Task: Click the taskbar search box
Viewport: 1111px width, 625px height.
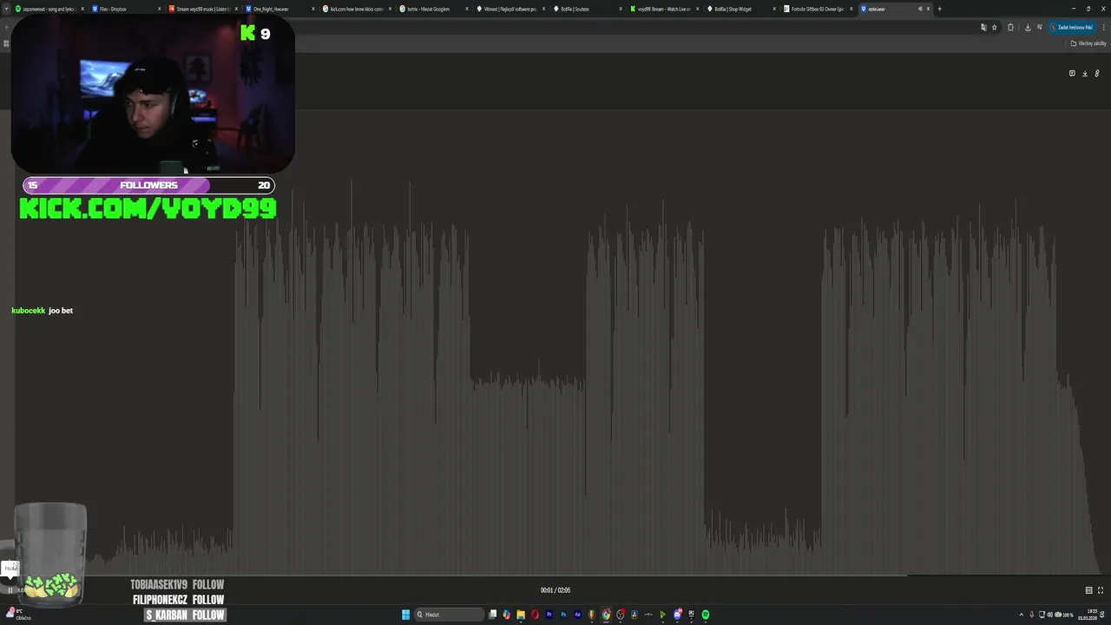Action: (x=449, y=615)
